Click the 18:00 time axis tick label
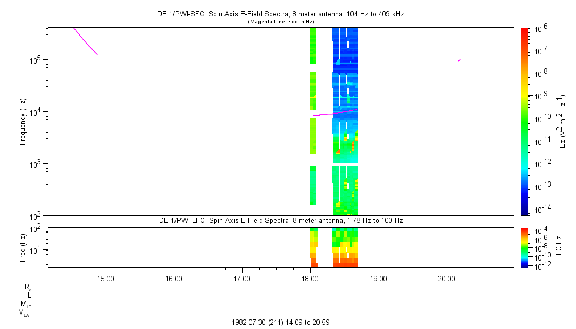 pos(310,278)
